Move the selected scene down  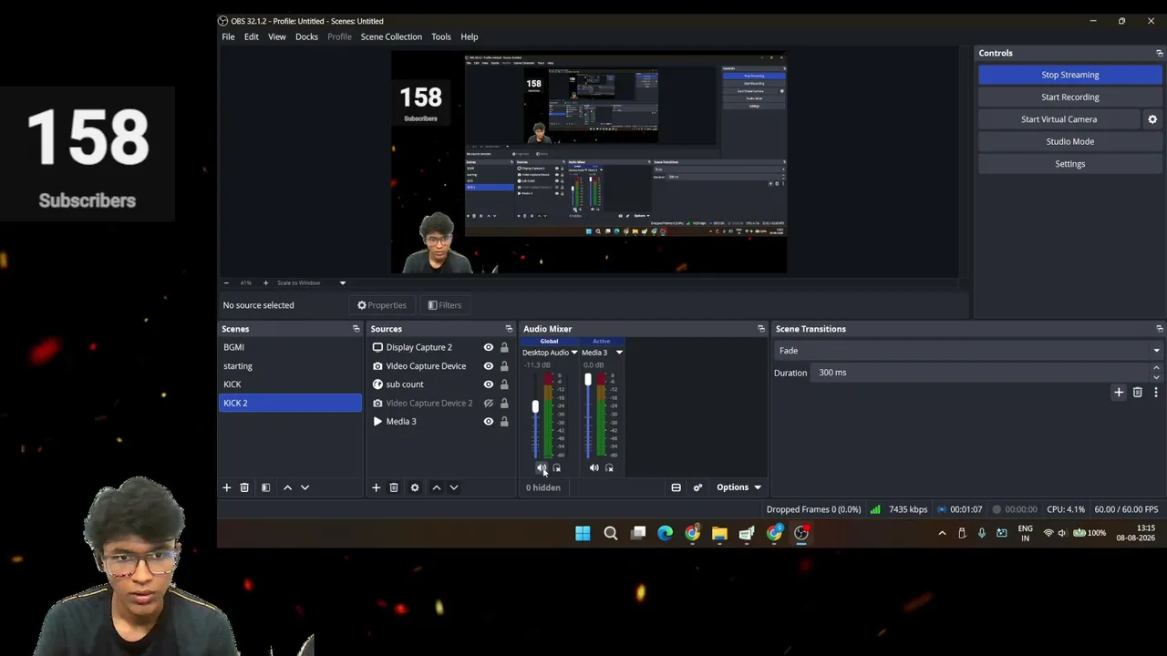305,487
